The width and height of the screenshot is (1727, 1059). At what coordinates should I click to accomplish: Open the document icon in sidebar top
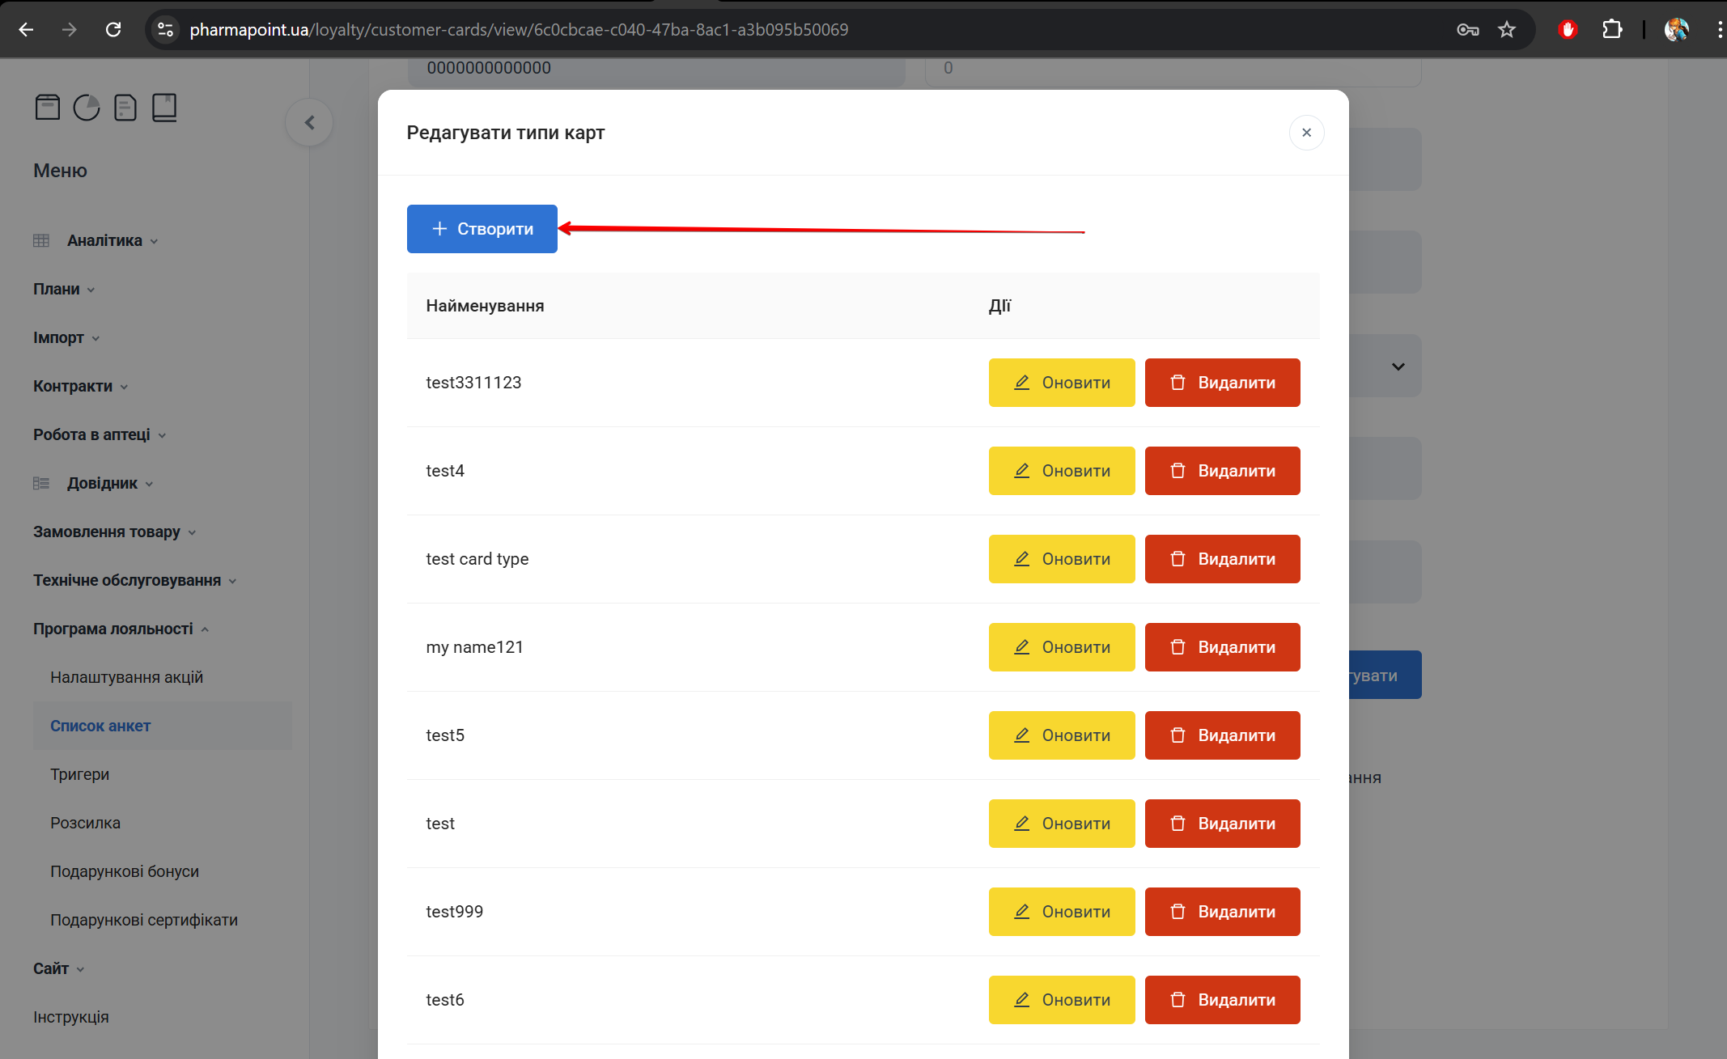coord(125,107)
